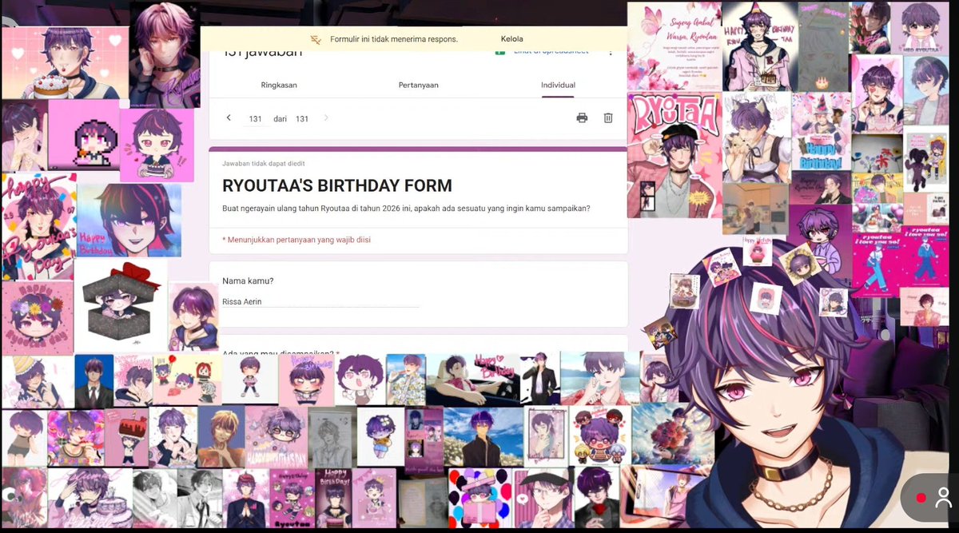
Task: Print the current form response
Action: coord(582,117)
